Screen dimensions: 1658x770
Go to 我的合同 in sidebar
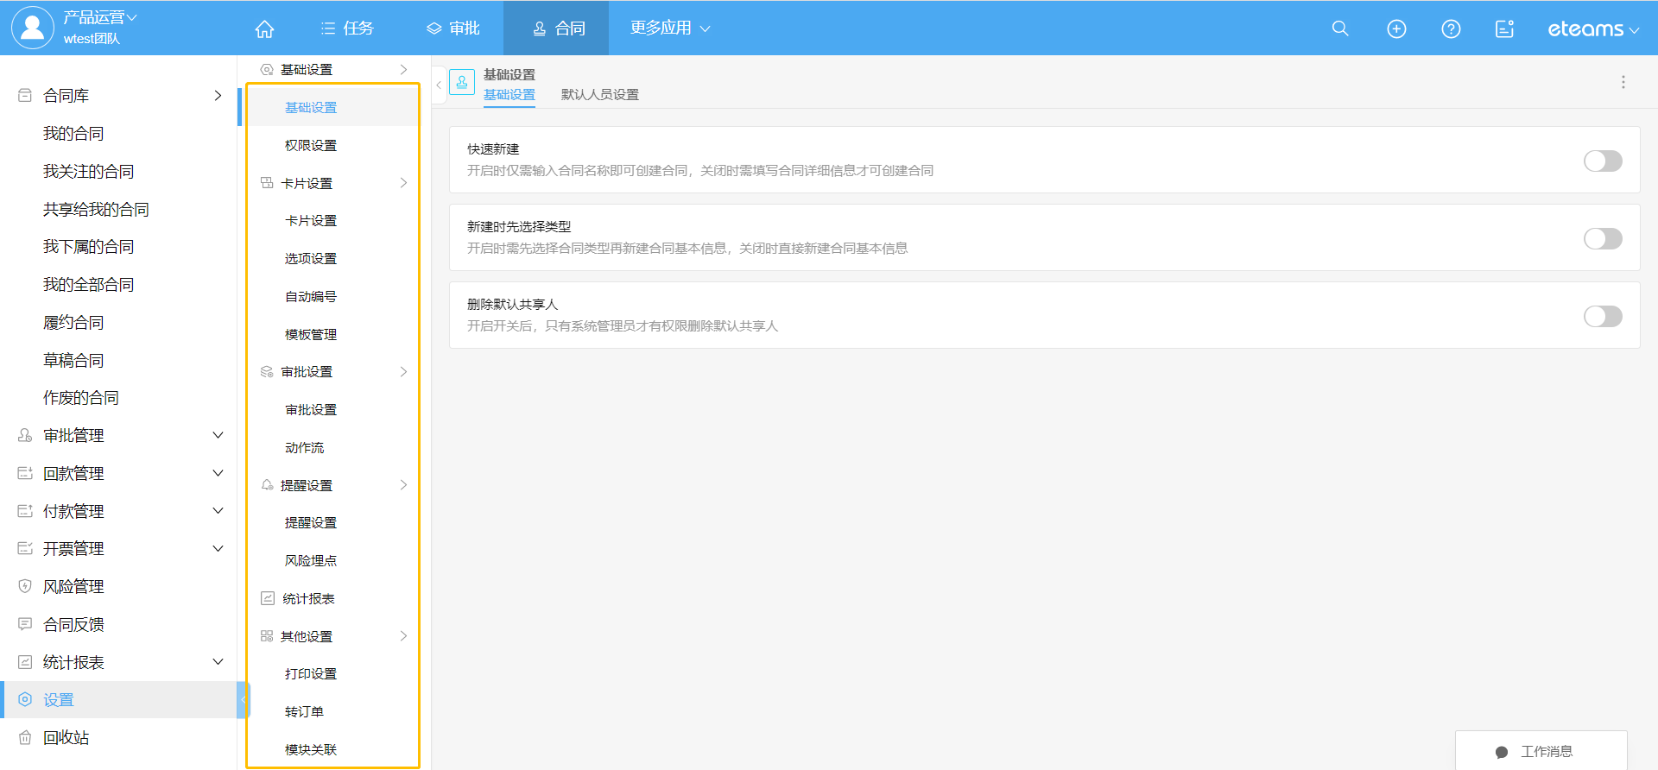tap(73, 134)
